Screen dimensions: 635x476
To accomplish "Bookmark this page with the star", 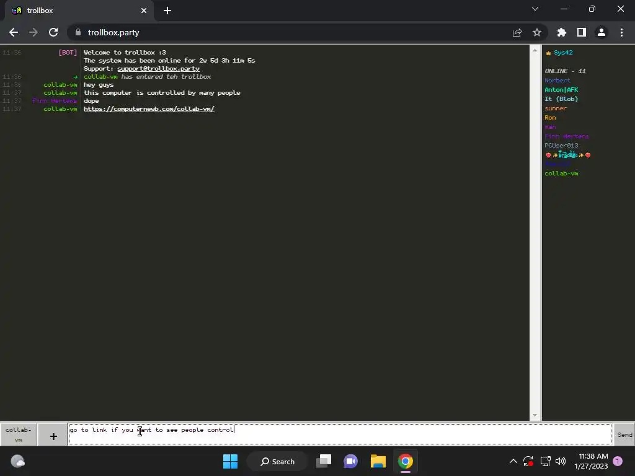I will (x=536, y=32).
